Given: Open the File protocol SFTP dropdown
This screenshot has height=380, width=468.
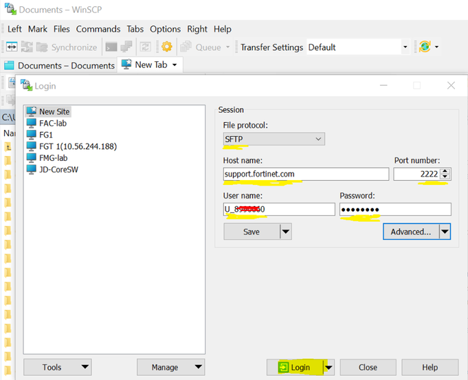Looking at the screenshot, I should tap(274, 139).
